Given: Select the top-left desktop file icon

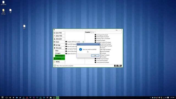Looking at the screenshot, I should [x=4, y=3].
